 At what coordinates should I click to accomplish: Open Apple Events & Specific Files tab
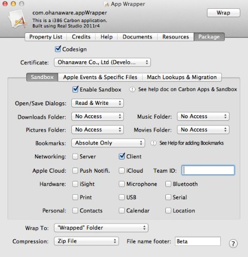[x=100, y=77]
